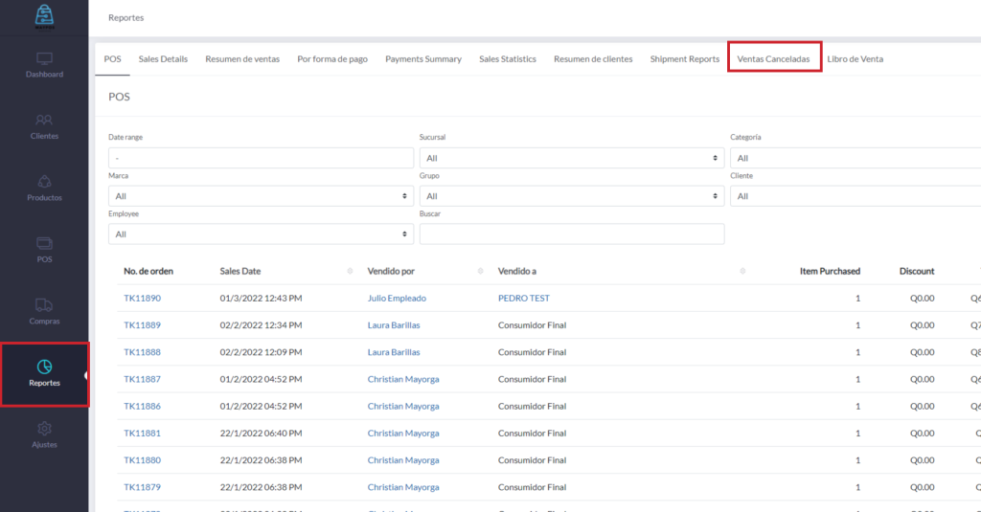This screenshot has width=981, height=512.
Task: Open the Dashboard monitor icon in sidebar
Action: [x=44, y=59]
